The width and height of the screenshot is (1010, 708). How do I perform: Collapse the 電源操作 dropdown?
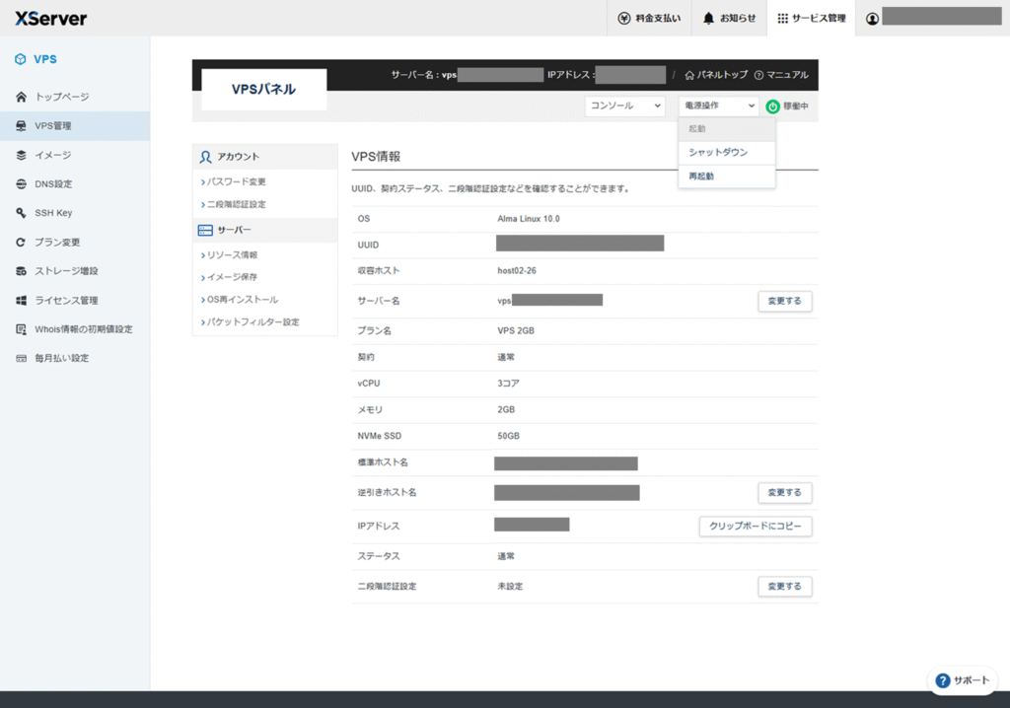point(718,106)
